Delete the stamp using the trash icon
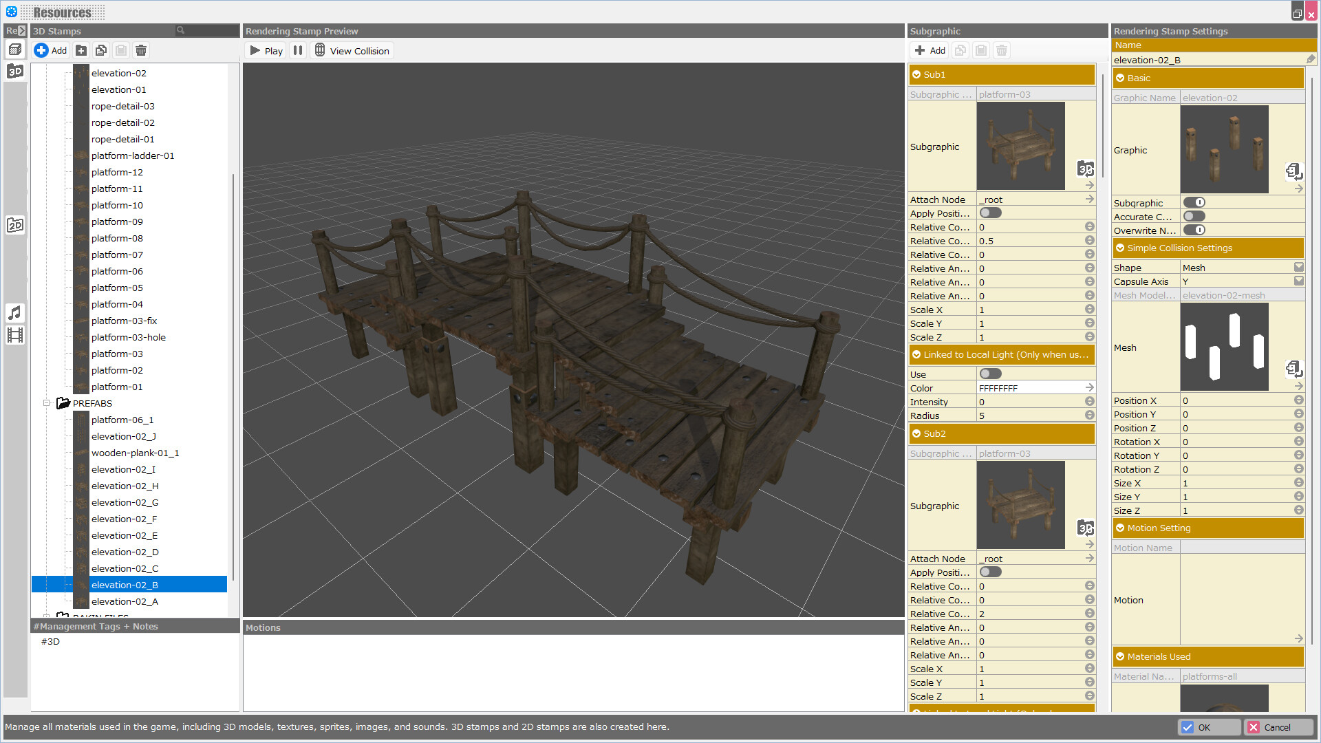Viewport: 1321px width, 743px height. (140, 50)
